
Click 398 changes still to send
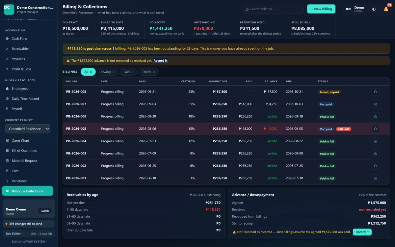pyautogui.click(x=29, y=224)
